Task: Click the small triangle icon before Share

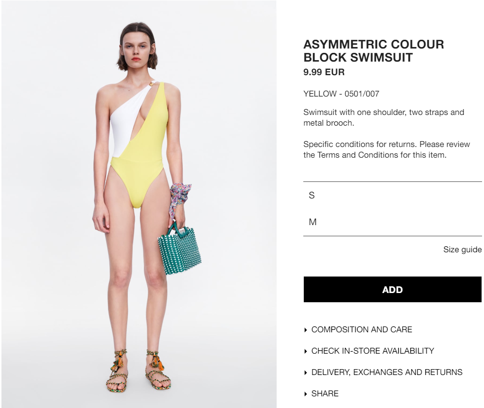Action: [x=306, y=394]
